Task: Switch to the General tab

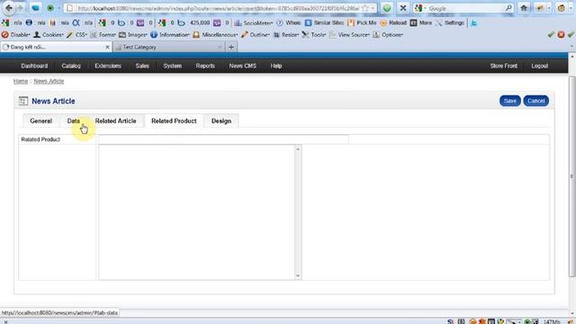Action: pyautogui.click(x=41, y=121)
